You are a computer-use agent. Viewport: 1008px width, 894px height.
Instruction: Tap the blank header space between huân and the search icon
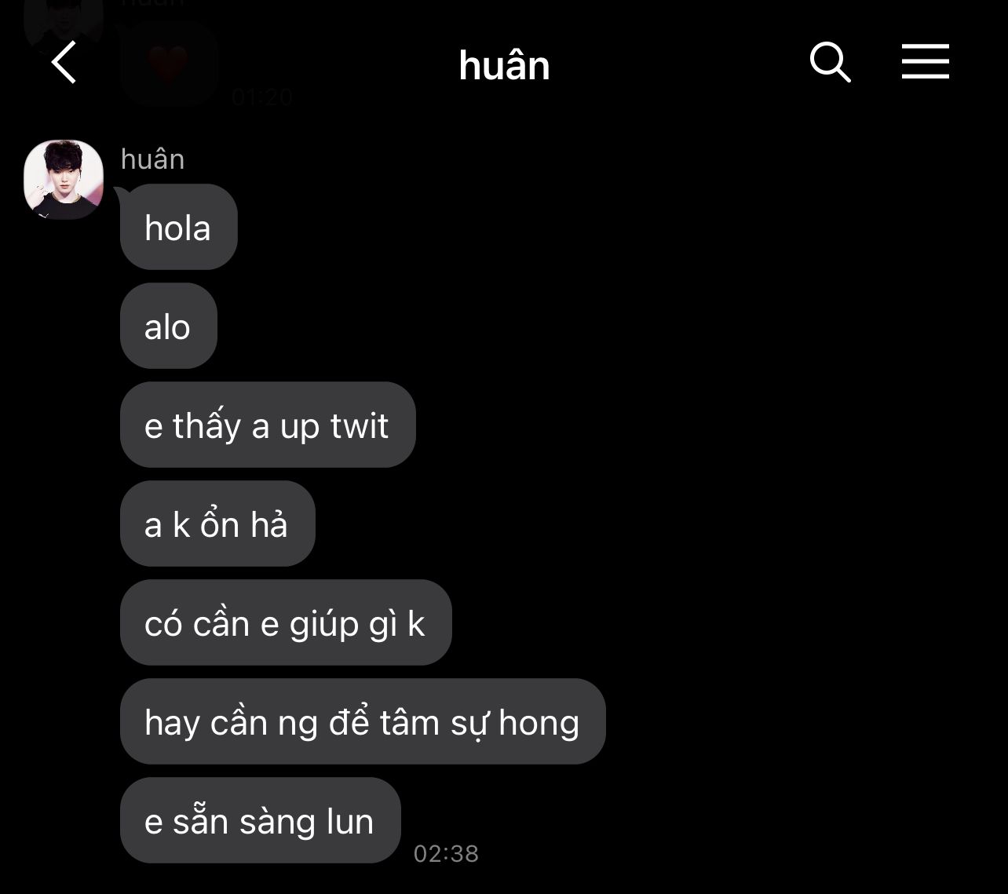679,64
